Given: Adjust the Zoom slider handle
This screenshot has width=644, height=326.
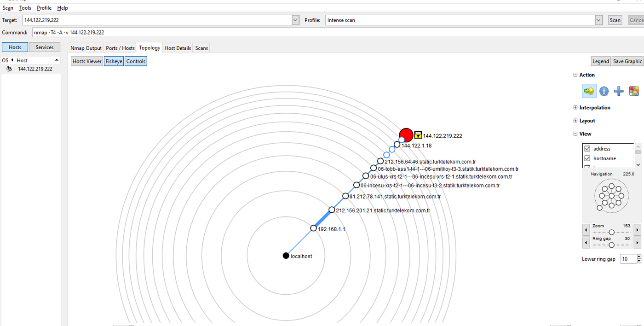Looking at the screenshot, I should pos(611,232).
